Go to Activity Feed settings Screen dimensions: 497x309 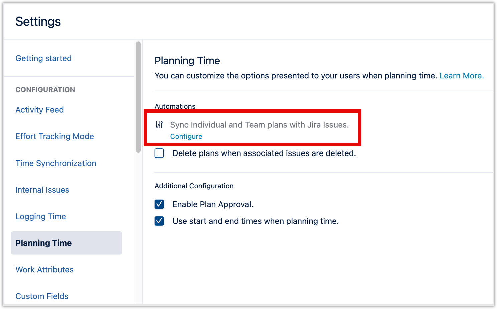[x=39, y=110]
